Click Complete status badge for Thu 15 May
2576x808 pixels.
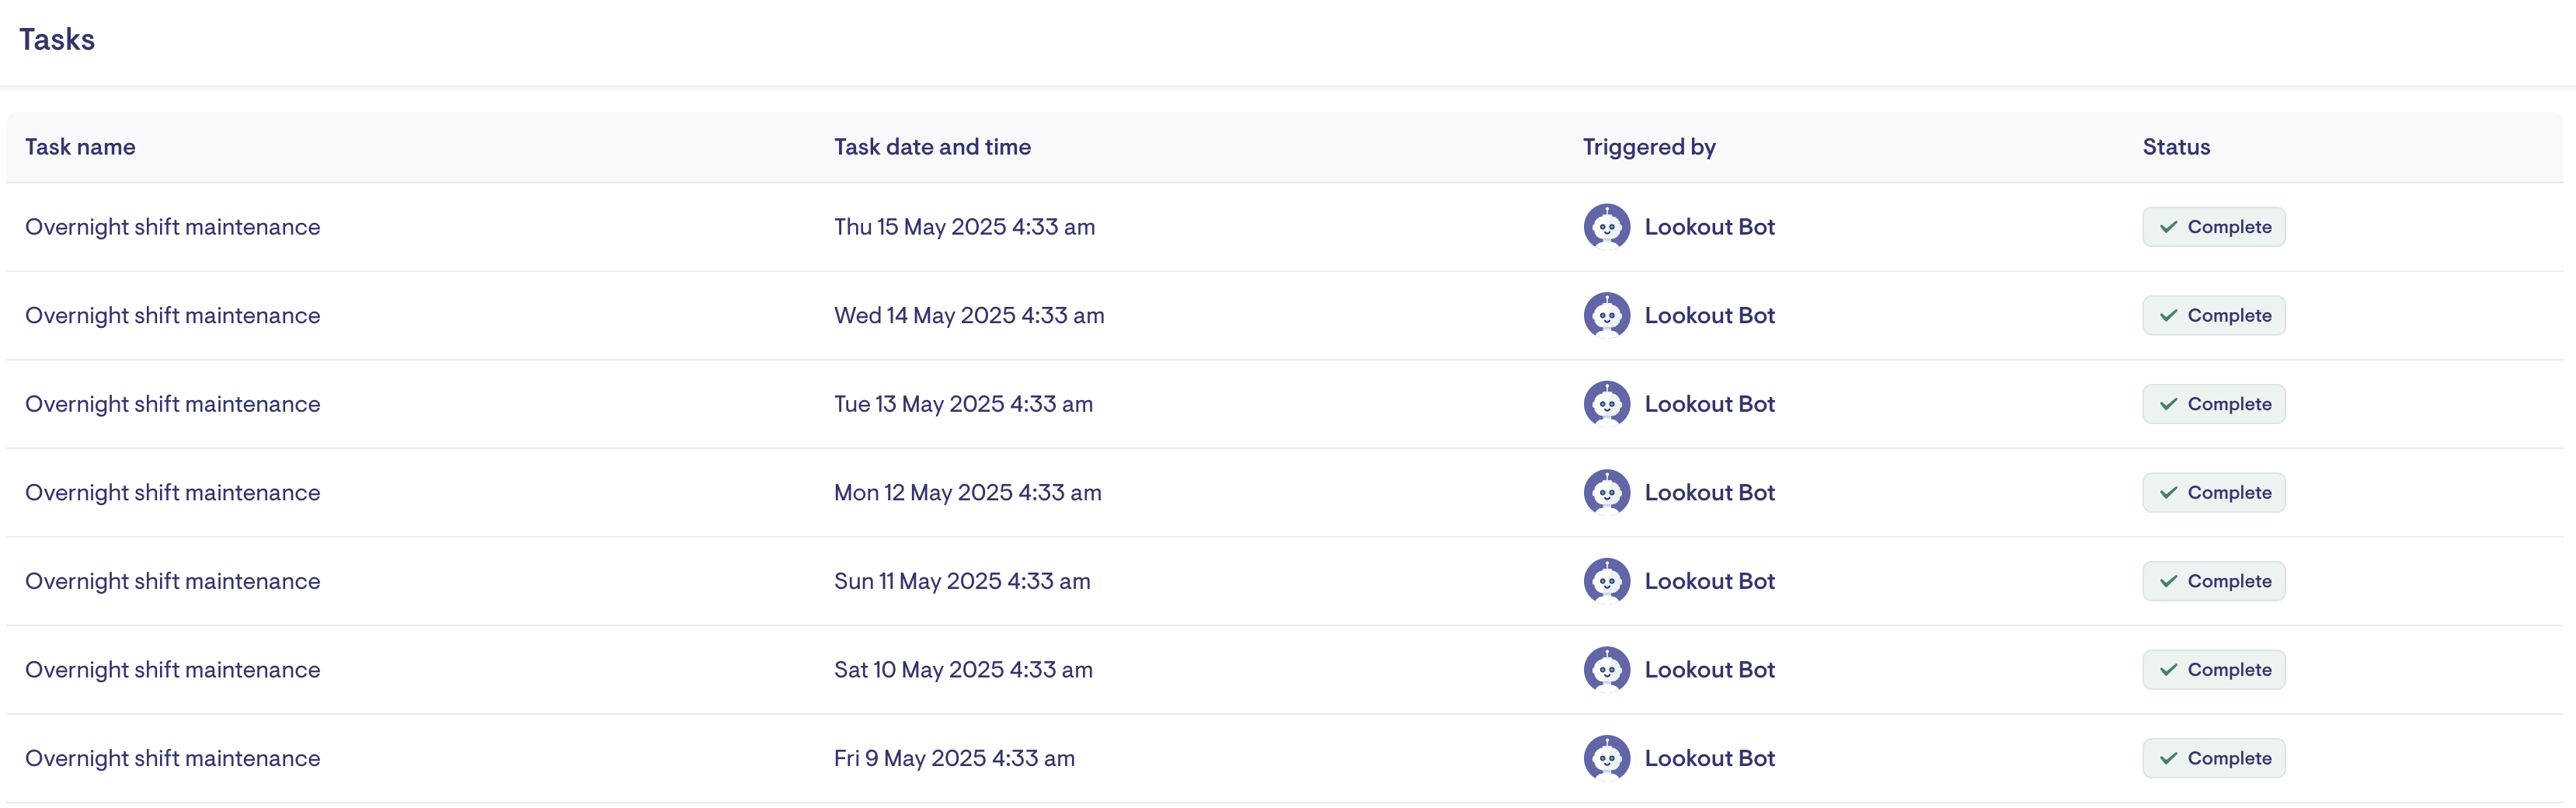pyautogui.click(x=2213, y=227)
